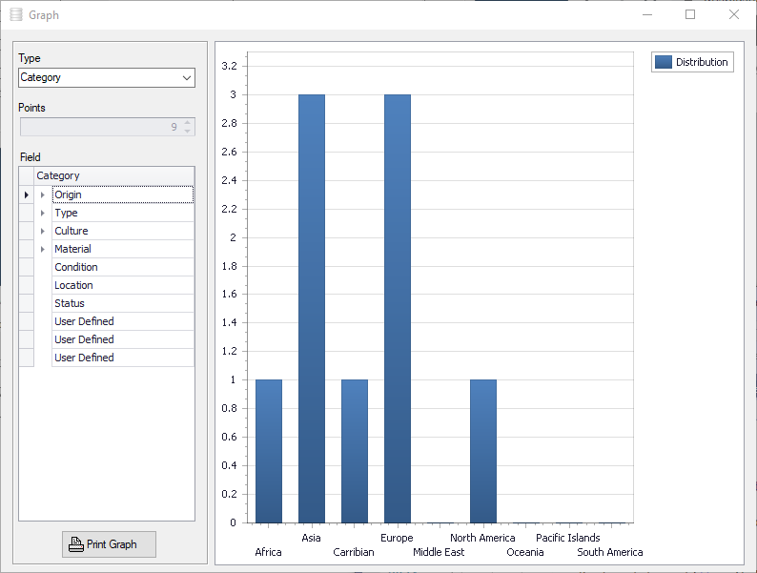The width and height of the screenshot is (757, 573).
Task: Maximize the Graph window
Action: 690,14
